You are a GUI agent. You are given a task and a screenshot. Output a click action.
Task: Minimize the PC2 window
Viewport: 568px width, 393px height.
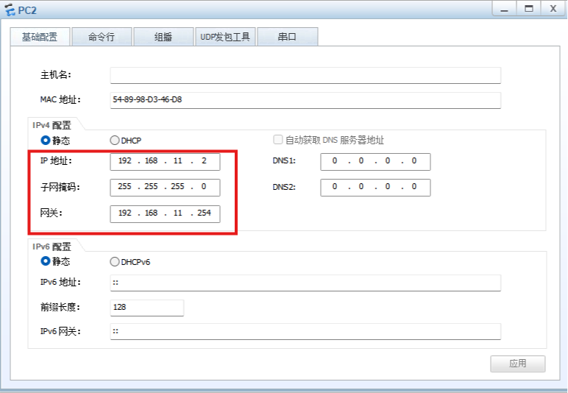coord(504,9)
